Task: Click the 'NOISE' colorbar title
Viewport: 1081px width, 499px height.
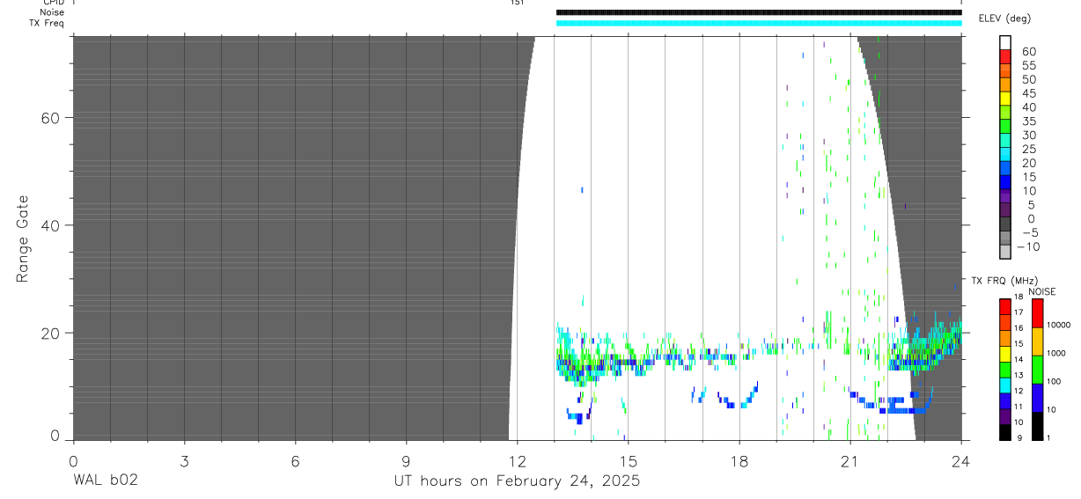Action: click(x=1041, y=291)
